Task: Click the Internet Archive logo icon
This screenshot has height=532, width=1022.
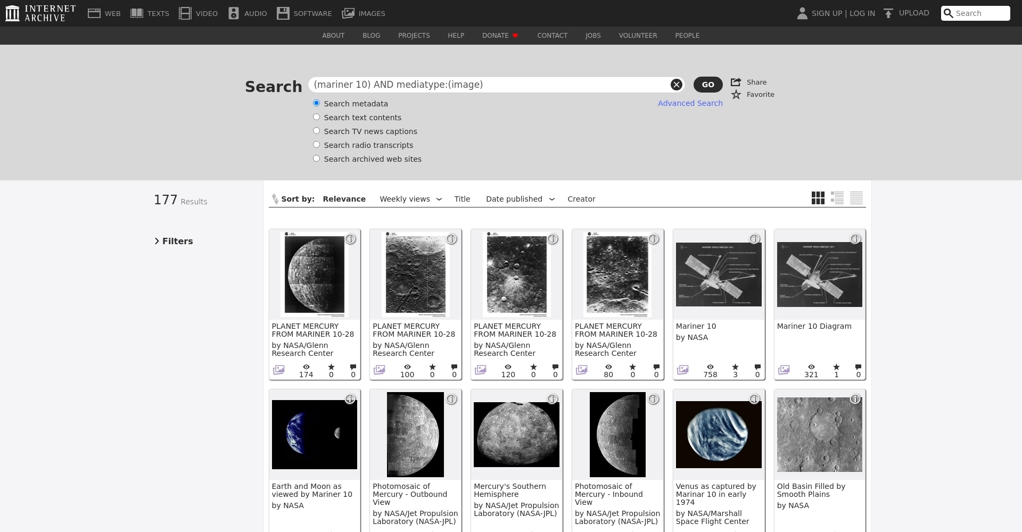Action: pyautogui.click(x=12, y=13)
